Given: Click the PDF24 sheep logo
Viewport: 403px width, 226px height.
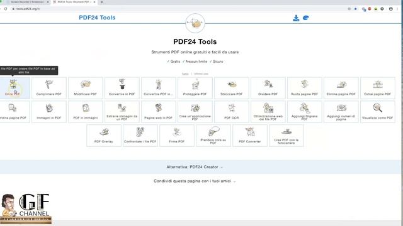Looking at the screenshot, I should click(x=195, y=23).
